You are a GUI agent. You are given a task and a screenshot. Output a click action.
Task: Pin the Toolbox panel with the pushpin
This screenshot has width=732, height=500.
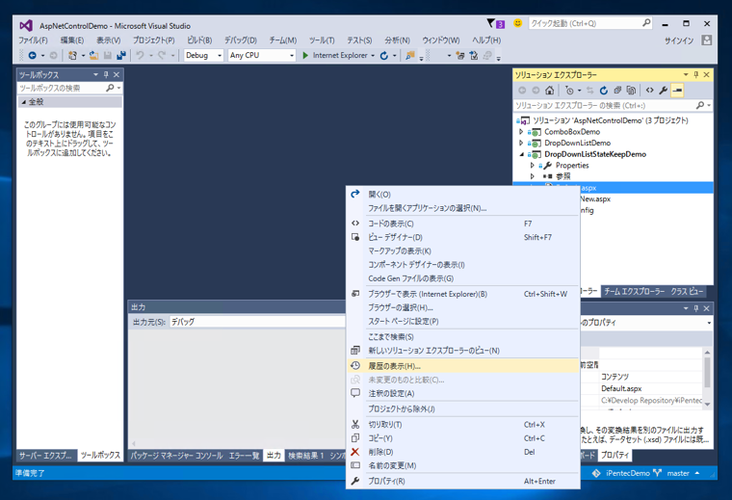[x=106, y=75]
